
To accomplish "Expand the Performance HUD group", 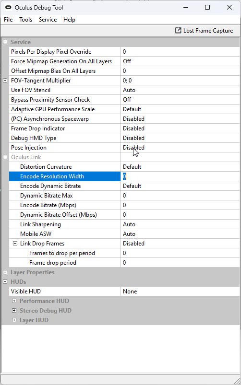I will (14, 301).
